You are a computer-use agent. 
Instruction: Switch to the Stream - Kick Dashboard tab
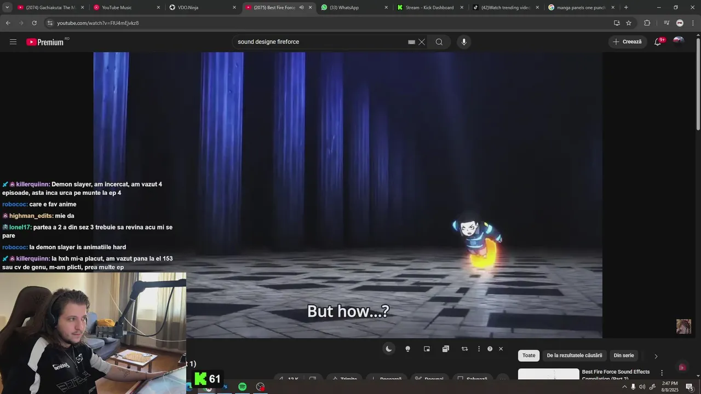[430, 8]
